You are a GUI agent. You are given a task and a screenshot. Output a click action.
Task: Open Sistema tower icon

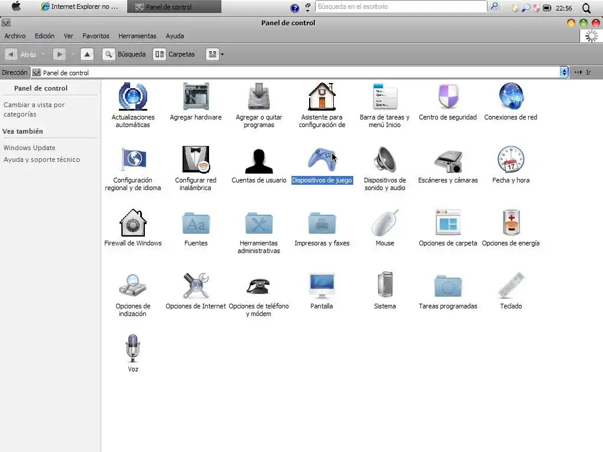pos(385,285)
